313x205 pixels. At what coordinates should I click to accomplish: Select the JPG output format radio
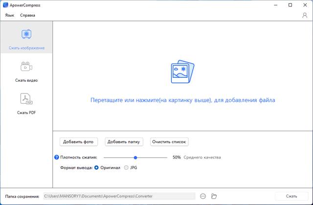[127, 167]
